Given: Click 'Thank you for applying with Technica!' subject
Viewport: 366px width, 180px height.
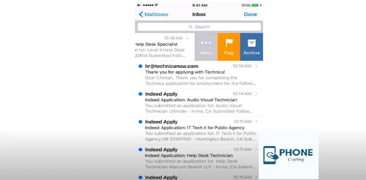Looking at the screenshot, I should (185, 72).
